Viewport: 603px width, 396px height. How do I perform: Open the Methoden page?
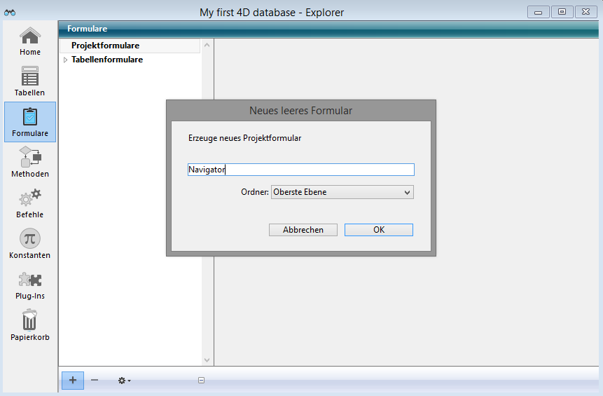(30, 162)
